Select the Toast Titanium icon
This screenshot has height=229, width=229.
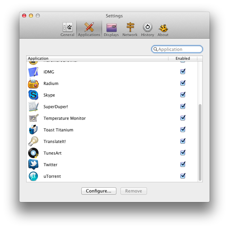click(x=33, y=130)
